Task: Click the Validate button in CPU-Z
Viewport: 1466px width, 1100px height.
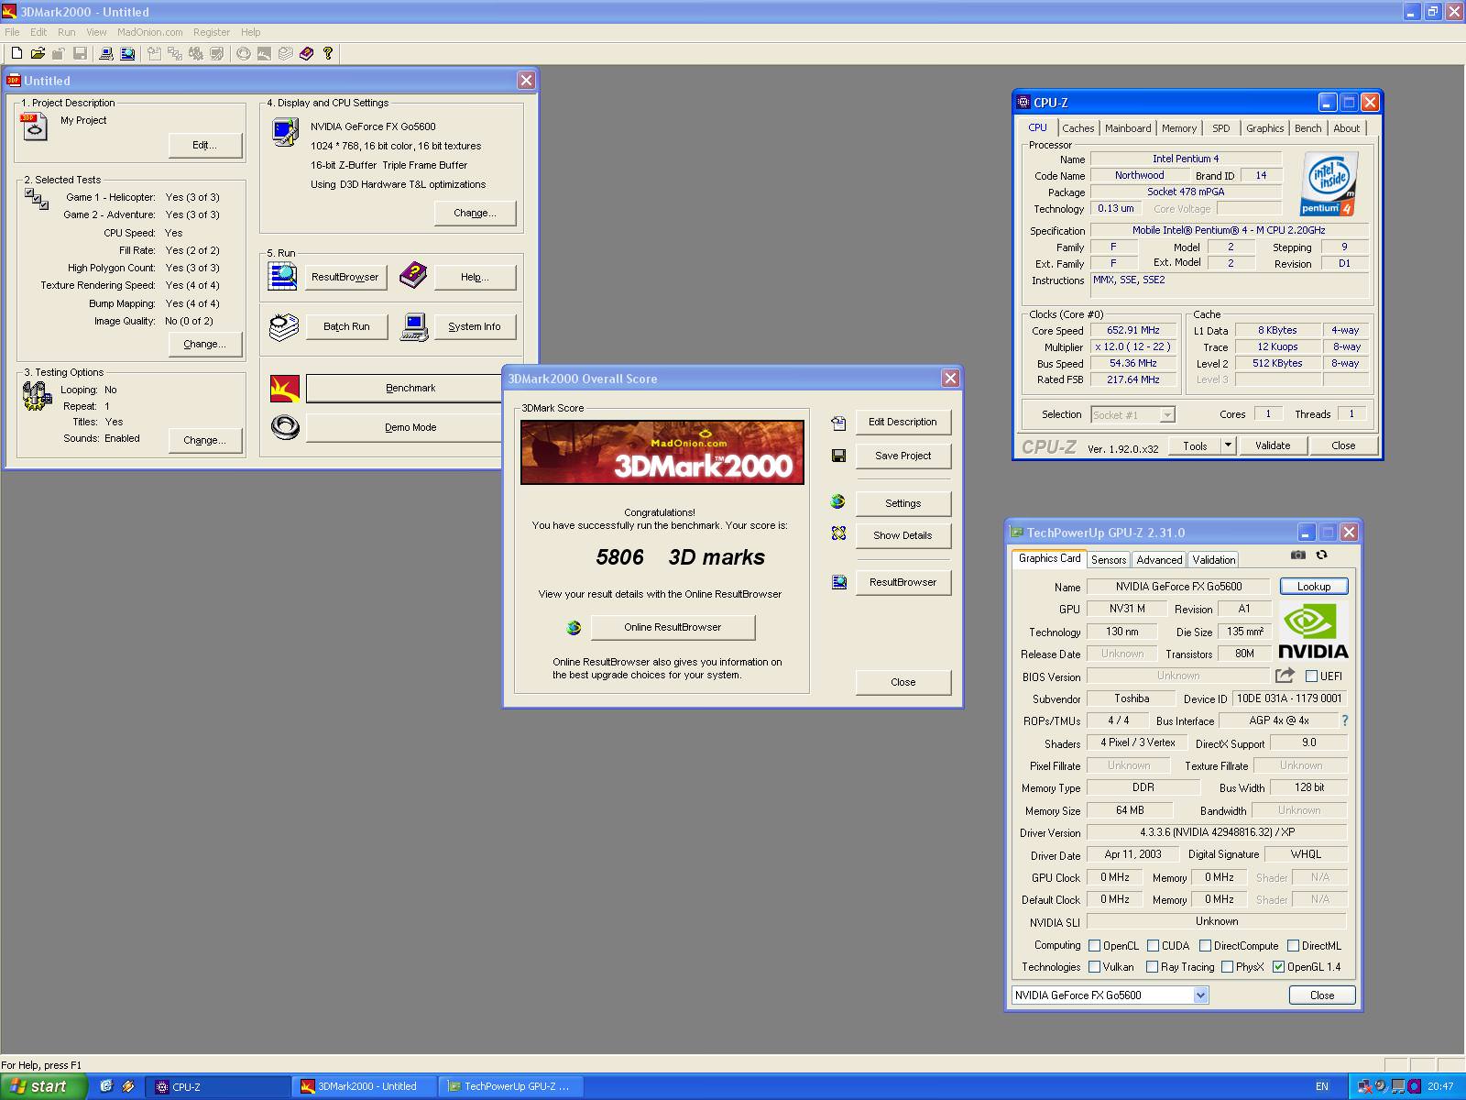Action: pyautogui.click(x=1273, y=445)
